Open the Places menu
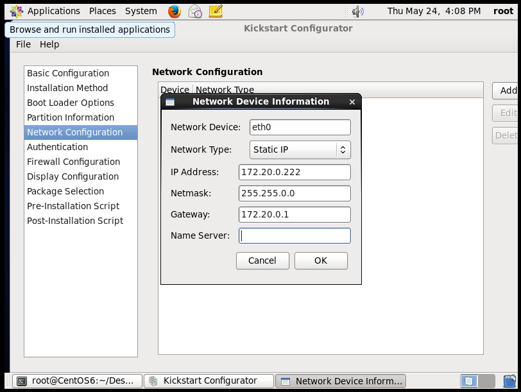The image size is (521, 392). pos(103,12)
